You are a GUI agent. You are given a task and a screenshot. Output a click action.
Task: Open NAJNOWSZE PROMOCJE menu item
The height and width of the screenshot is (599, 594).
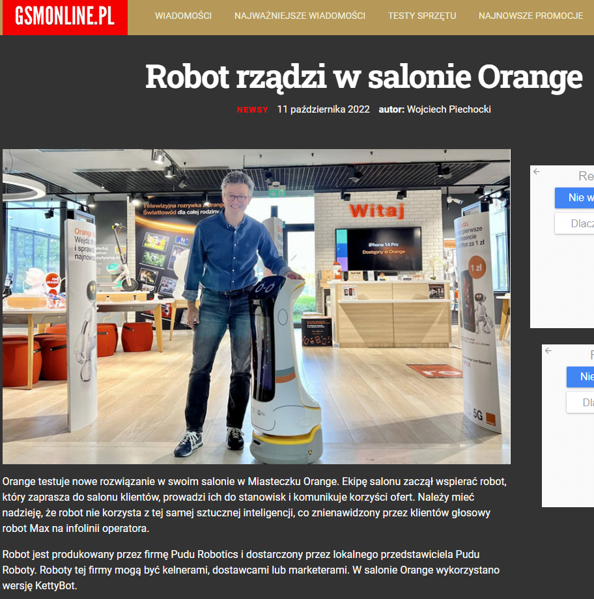click(x=531, y=16)
